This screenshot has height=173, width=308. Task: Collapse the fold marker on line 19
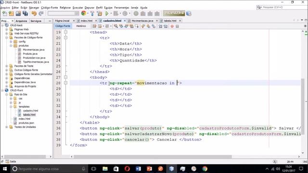point(65,32)
